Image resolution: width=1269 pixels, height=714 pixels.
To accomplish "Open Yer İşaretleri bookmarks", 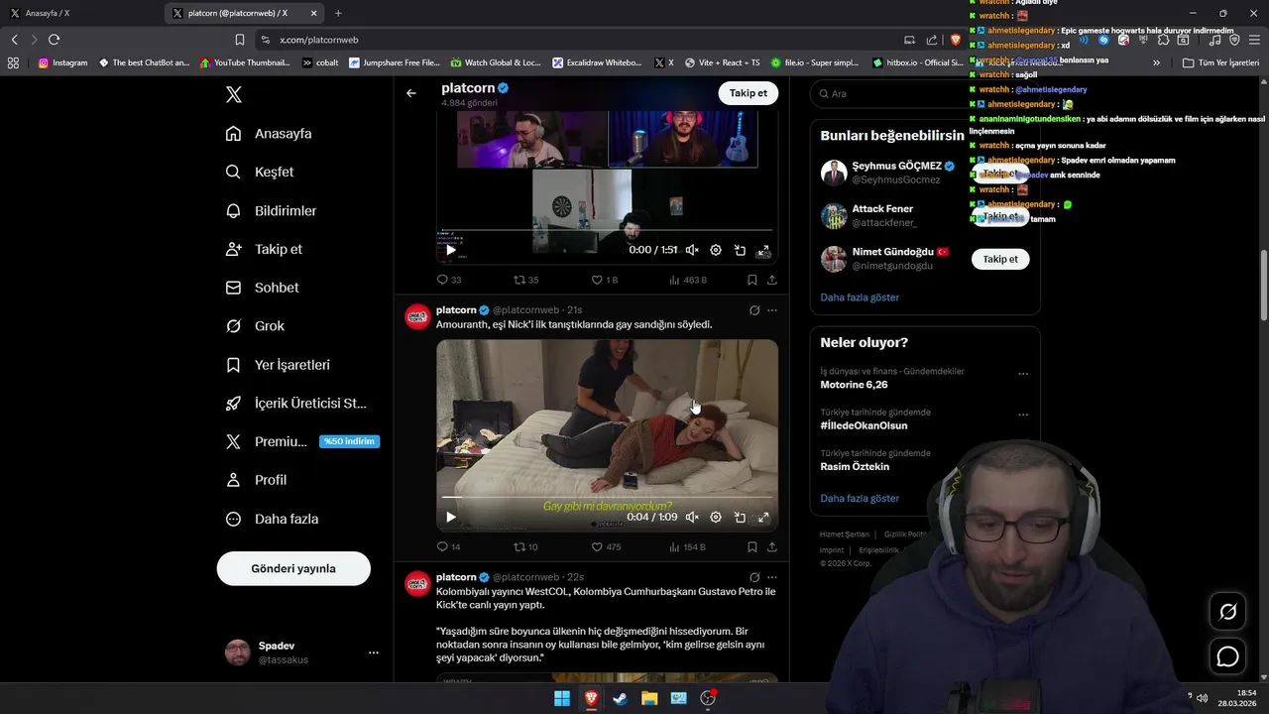I will pos(278,365).
